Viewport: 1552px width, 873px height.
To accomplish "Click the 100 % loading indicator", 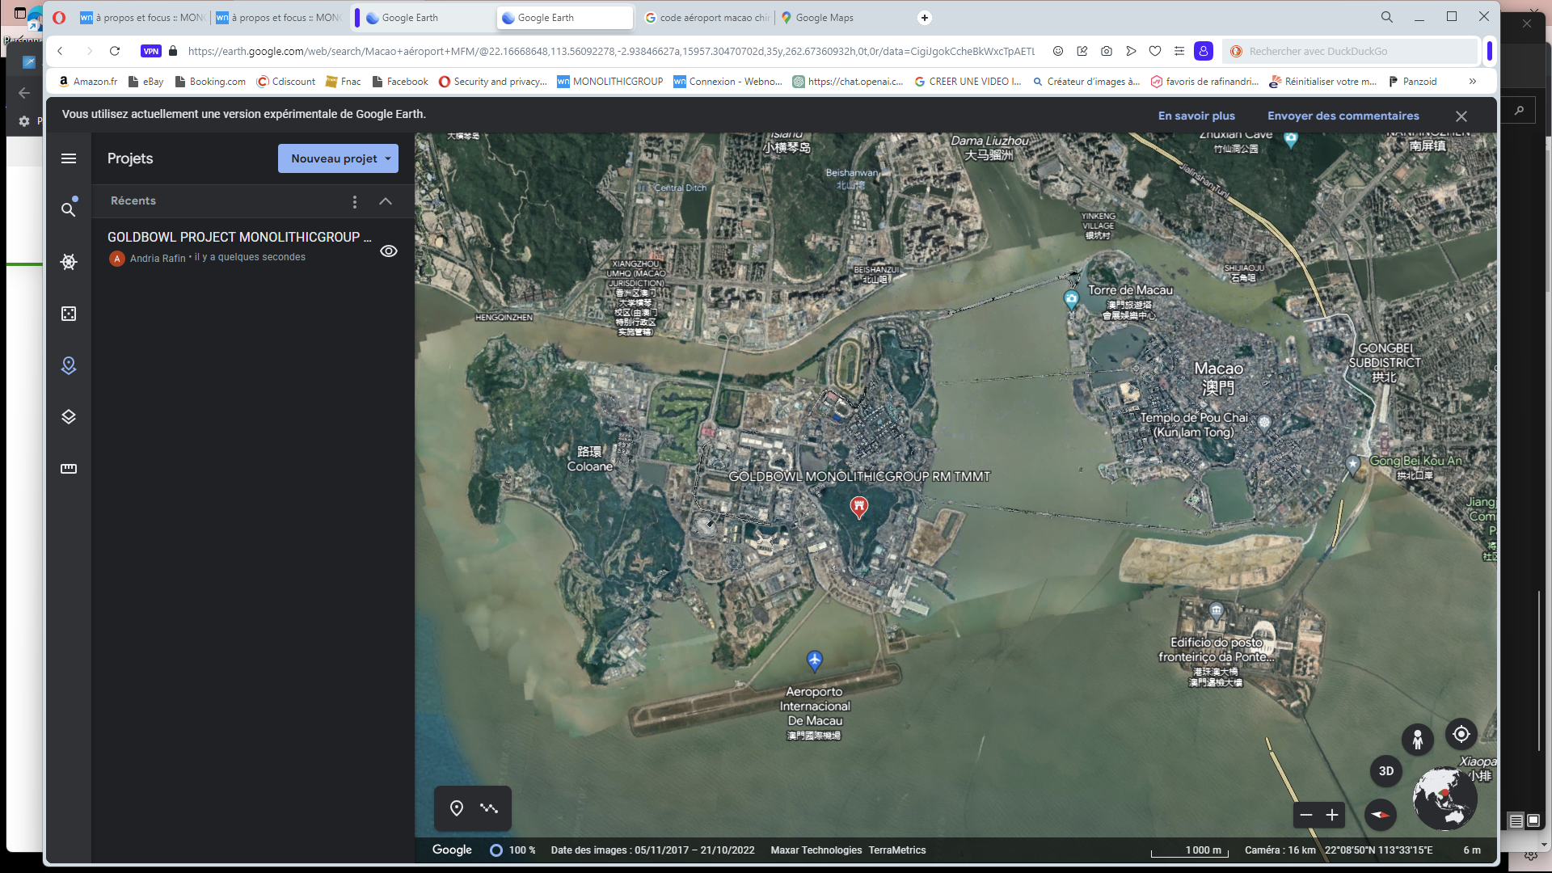I will (x=513, y=850).
